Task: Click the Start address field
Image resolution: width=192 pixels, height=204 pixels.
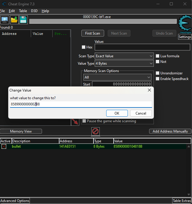Action: pos(122,84)
